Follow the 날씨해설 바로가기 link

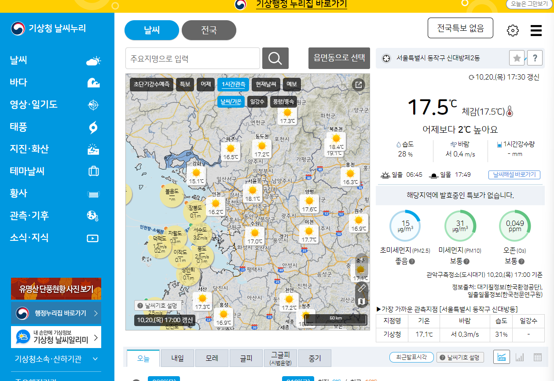[514, 174]
